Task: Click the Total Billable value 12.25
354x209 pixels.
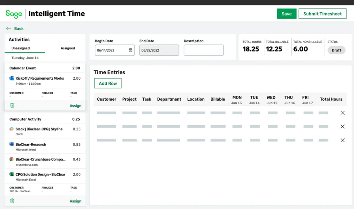Action: 274,49
